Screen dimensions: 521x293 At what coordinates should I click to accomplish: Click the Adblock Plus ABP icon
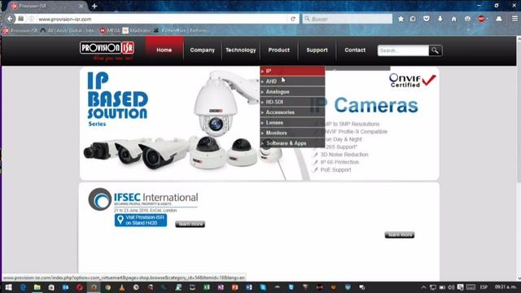coord(482,19)
